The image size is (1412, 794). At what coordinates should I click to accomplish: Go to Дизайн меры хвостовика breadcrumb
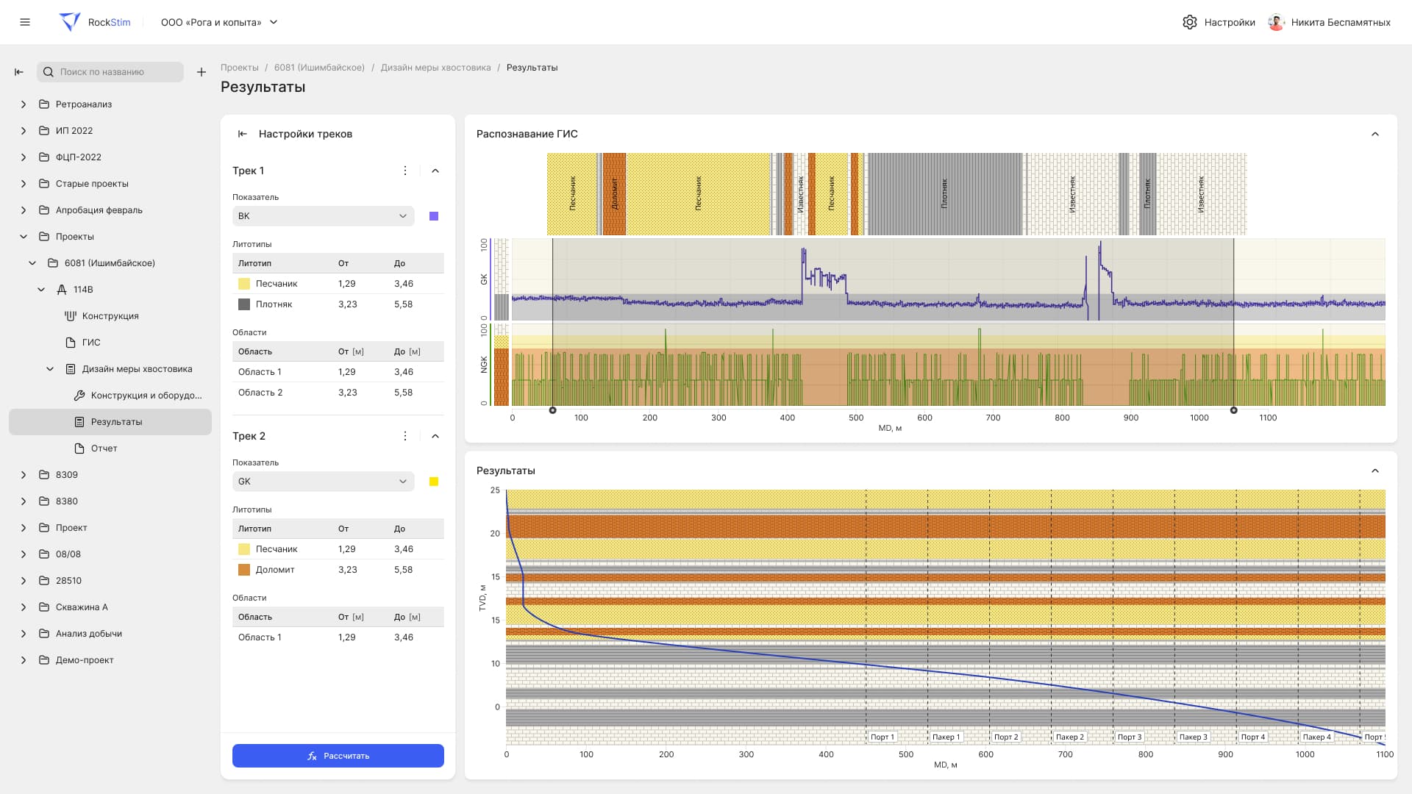click(x=435, y=68)
